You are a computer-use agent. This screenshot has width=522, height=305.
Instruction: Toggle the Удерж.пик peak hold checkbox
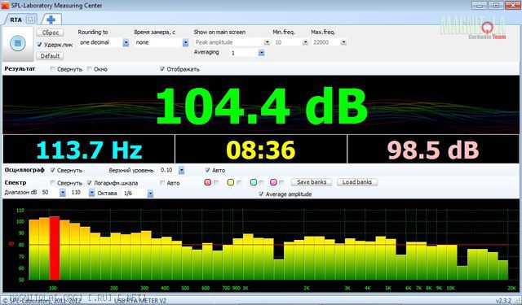39,44
